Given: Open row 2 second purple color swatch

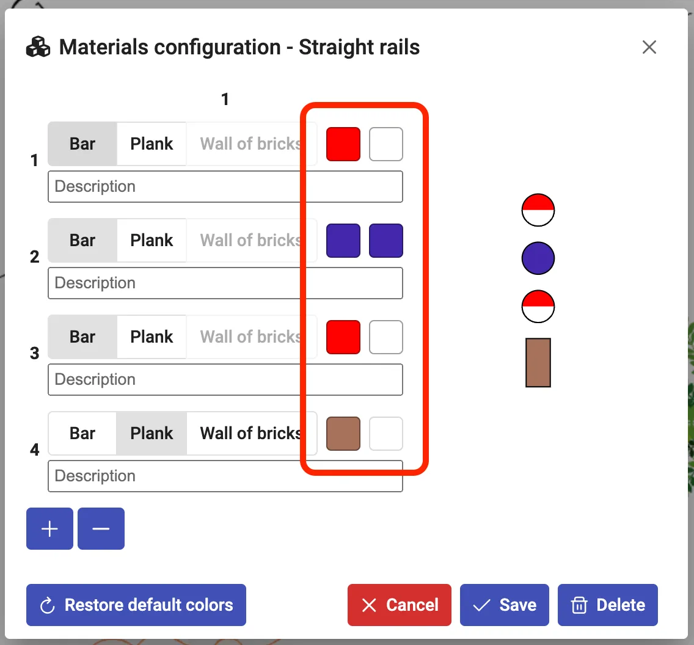Looking at the screenshot, I should 386,241.
